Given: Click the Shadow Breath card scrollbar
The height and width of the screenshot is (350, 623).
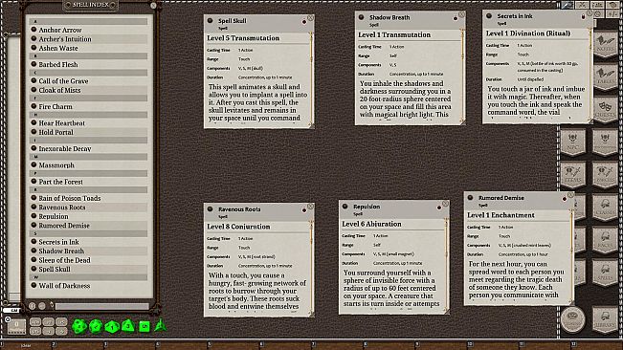Looking at the screenshot, I should (x=462, y=77).
